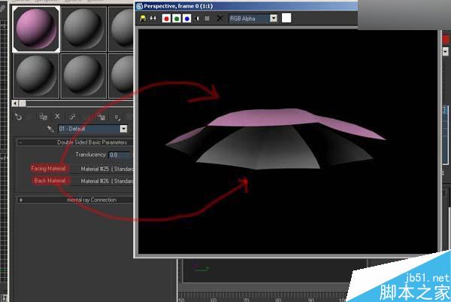
Task: Click the Translucency value field
Action: pos(119,154)
